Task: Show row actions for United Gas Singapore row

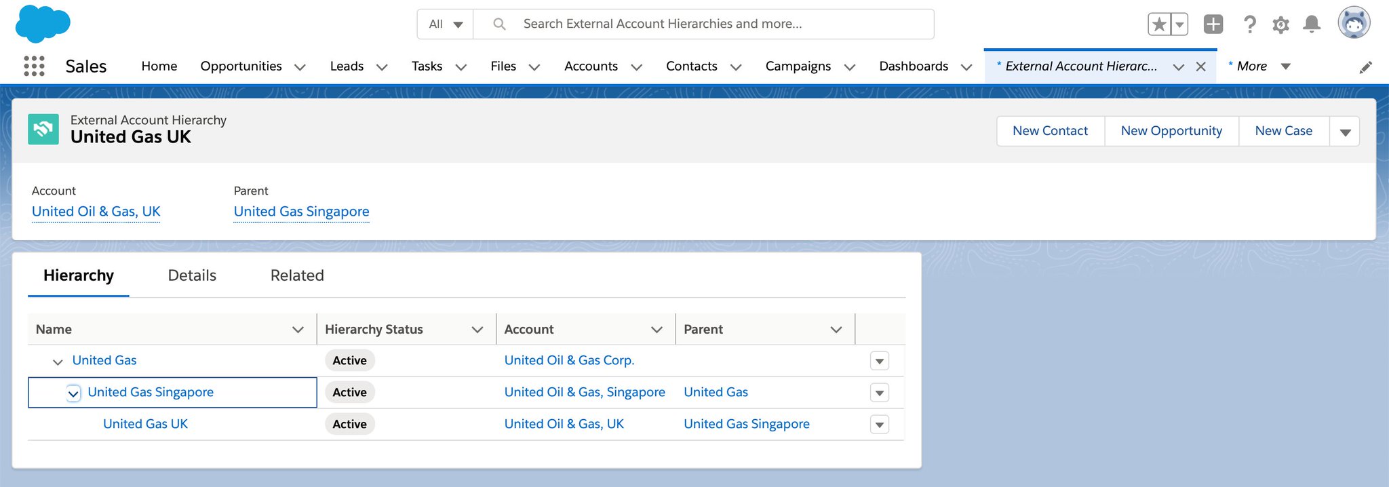Action: tap(880, 393)
